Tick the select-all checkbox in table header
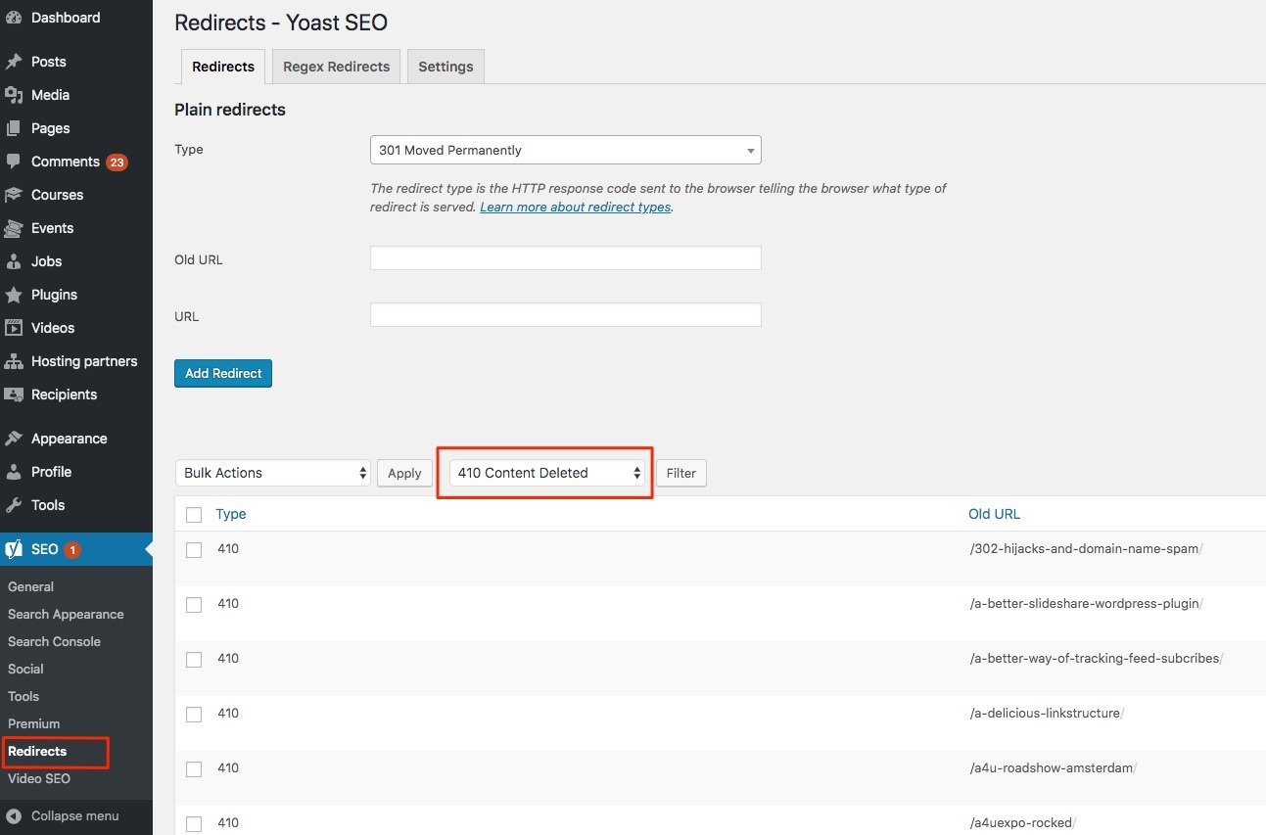This screenshot has height=835, width=1266. click(x=194, y=515)
